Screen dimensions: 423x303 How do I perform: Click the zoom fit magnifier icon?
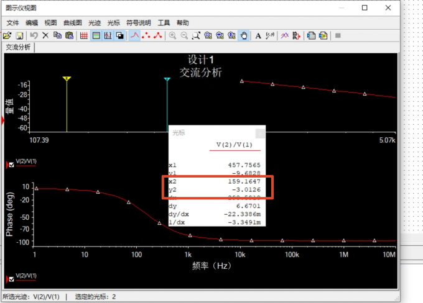pyautogui.click(x=208, y=35)
